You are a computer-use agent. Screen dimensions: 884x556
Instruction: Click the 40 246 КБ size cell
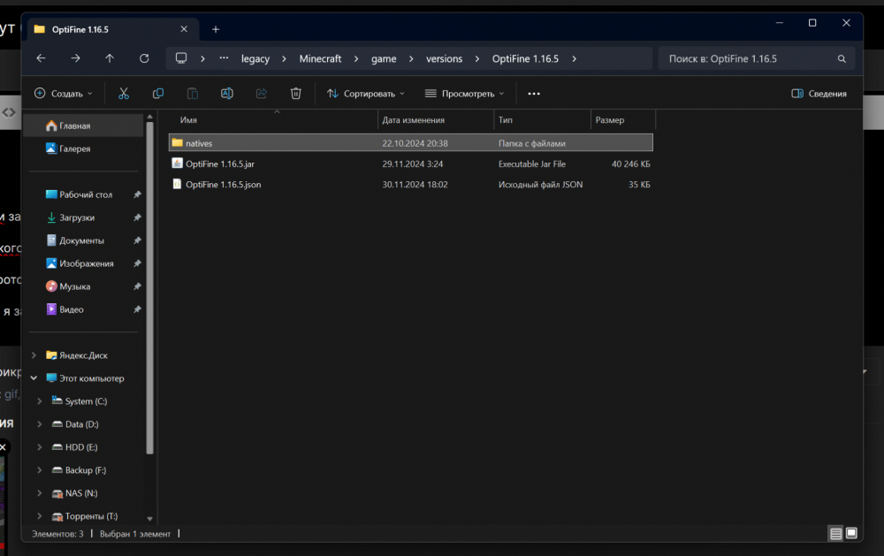tap(631, 164)
